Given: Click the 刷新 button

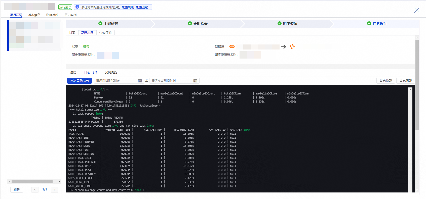Looking at the screenshot, I should [17, 189].
